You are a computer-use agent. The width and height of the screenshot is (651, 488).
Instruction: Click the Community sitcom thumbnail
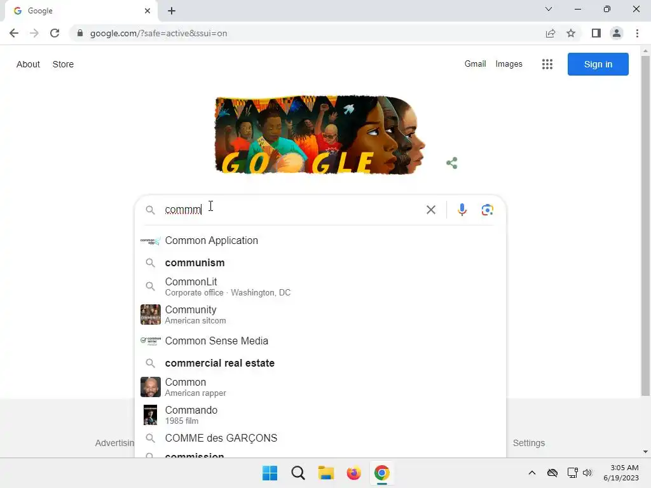pos(150,315)
